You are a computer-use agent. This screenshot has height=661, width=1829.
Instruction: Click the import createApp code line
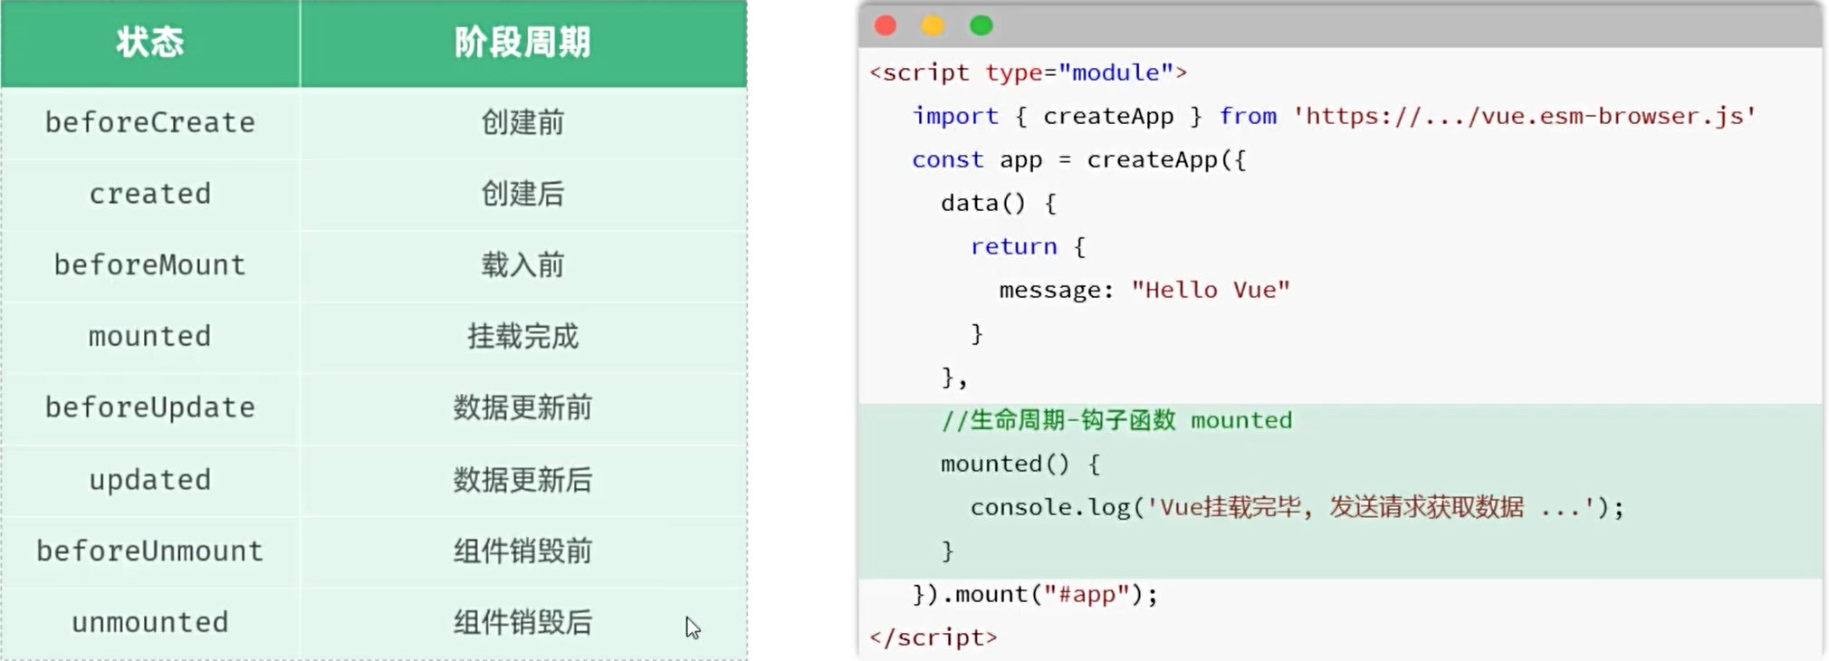pos(1334,116)
